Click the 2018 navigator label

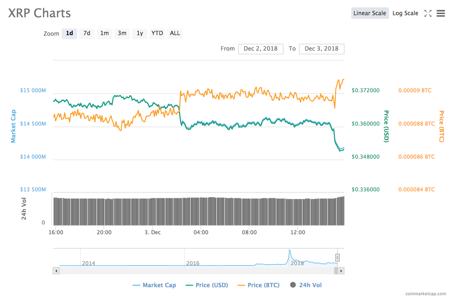(x=297, y=263)
